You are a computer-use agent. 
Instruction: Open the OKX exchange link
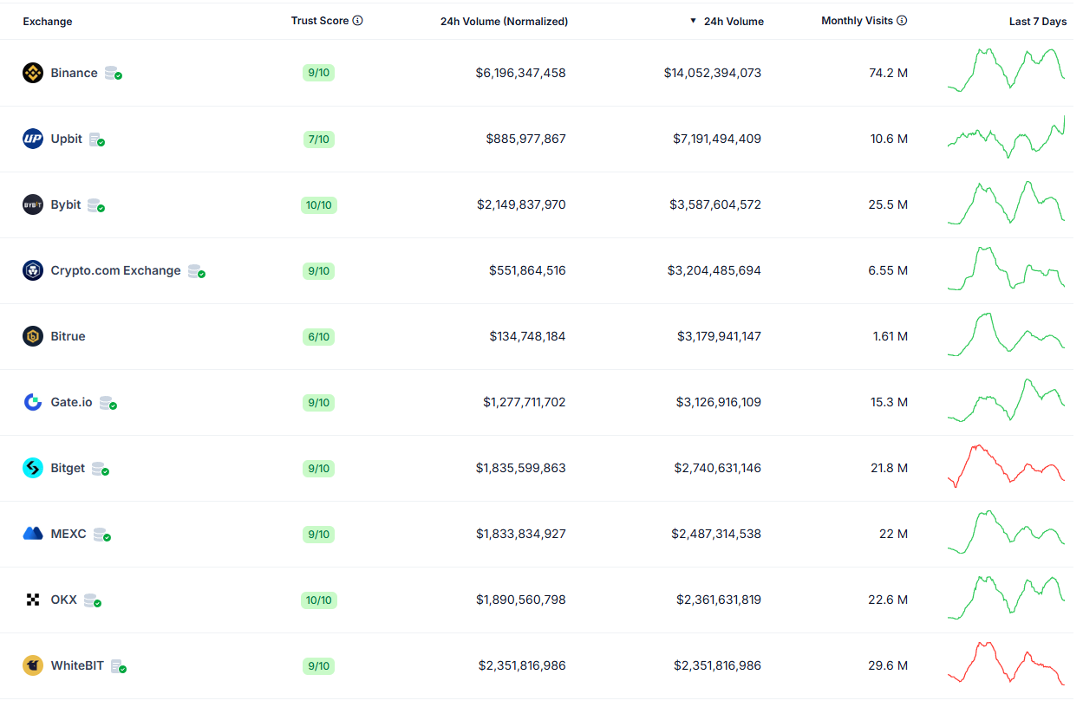click(63, 600)
